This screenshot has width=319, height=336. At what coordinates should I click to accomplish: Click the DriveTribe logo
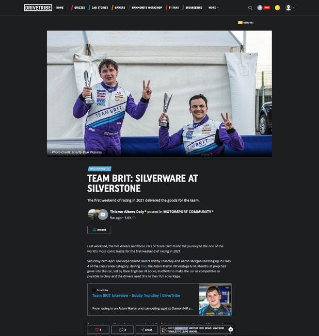(38, 8)
